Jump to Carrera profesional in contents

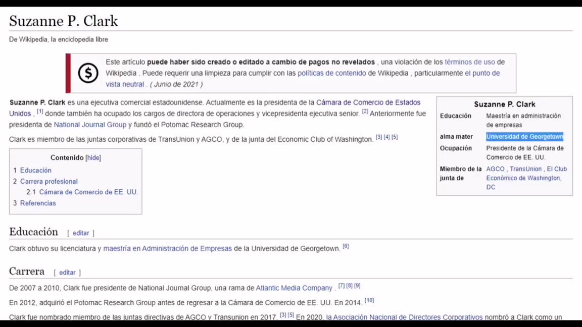point(48,181)
